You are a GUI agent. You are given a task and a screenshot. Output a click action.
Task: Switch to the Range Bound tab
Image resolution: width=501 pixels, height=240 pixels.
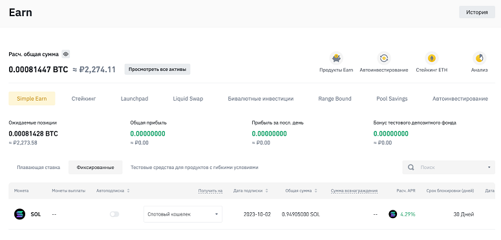pos(334,99)
